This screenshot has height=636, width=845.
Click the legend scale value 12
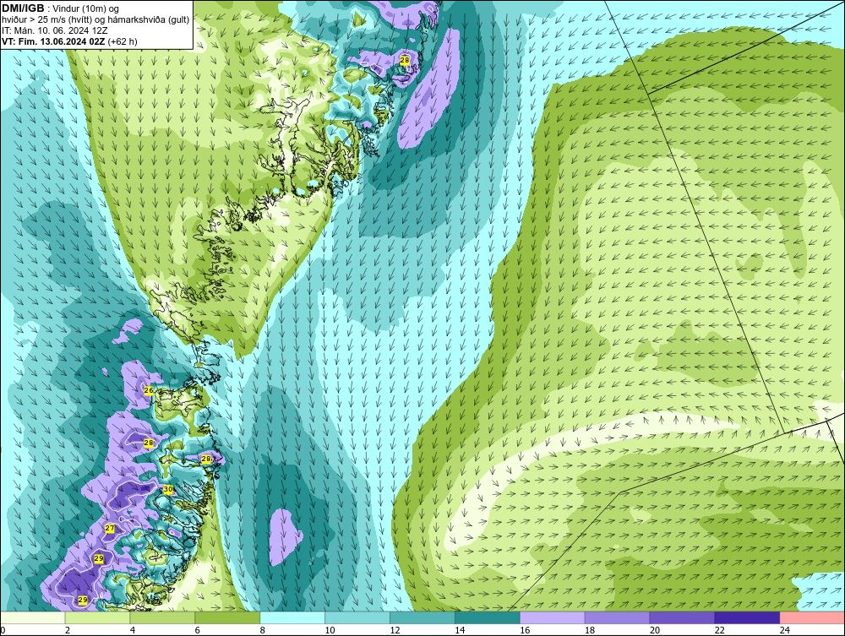[x=395, y=630]
